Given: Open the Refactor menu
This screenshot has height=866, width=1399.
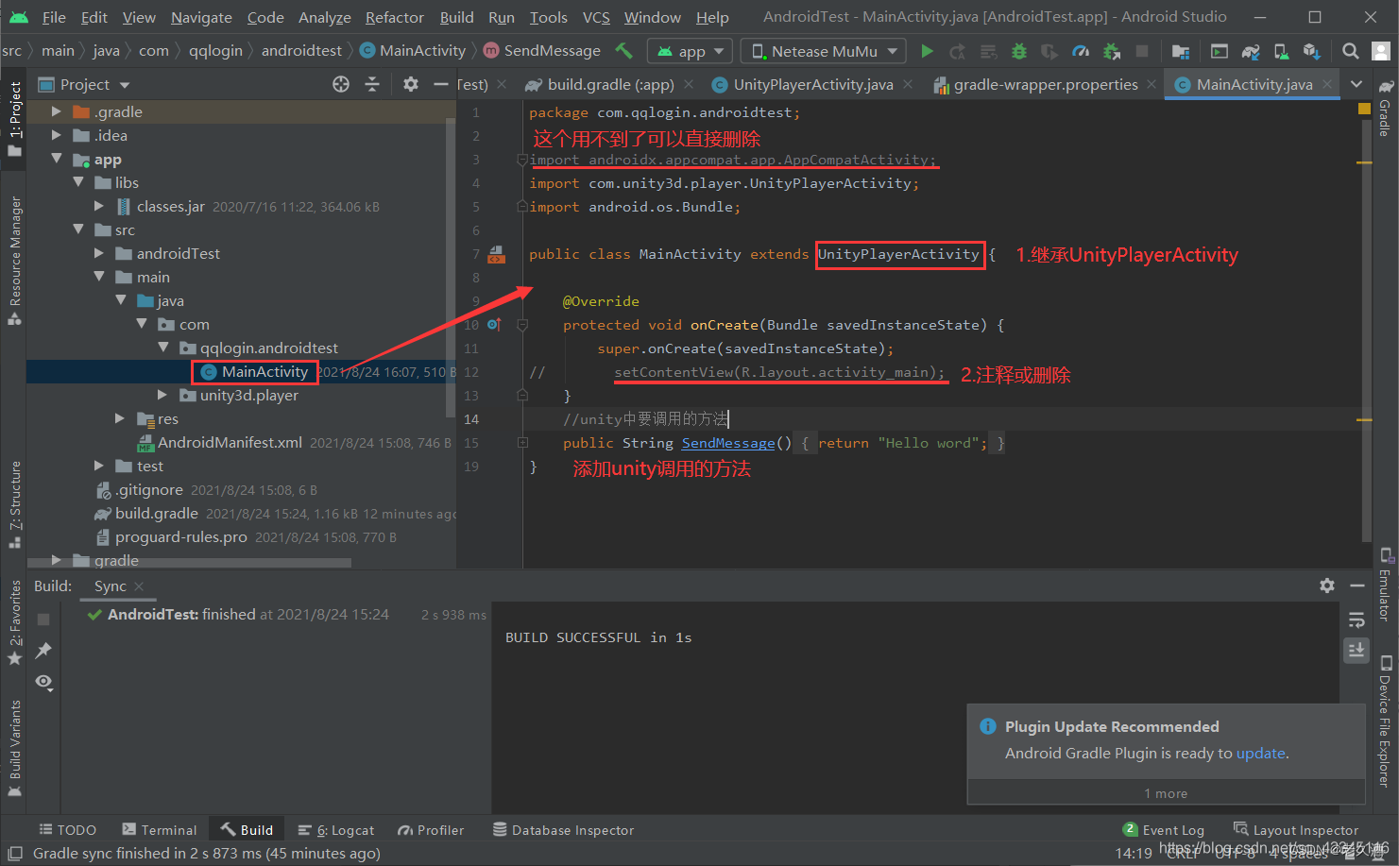Looking at the screenshot, I should pos(394,17).
